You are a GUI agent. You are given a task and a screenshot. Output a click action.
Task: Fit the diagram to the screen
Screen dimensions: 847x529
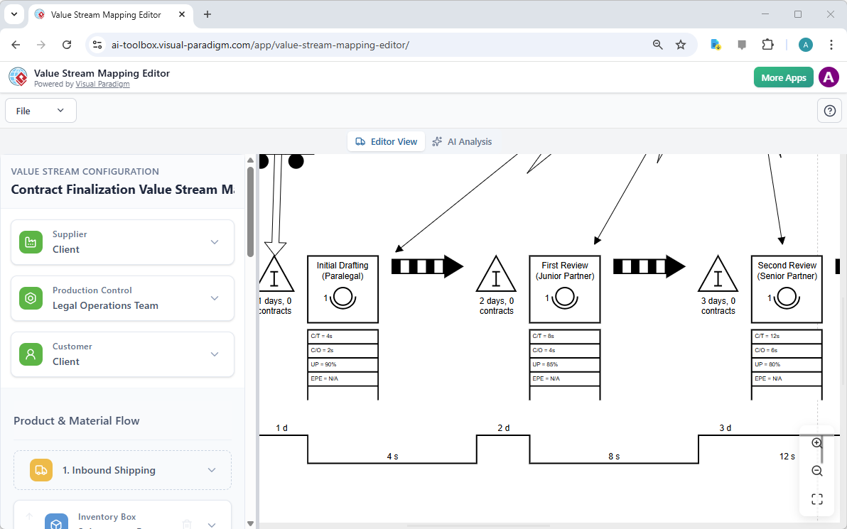[x=816, y=498]
